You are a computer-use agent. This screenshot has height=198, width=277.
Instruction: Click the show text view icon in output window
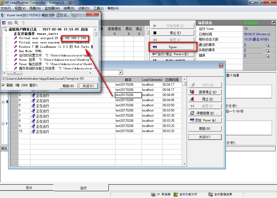4,23
